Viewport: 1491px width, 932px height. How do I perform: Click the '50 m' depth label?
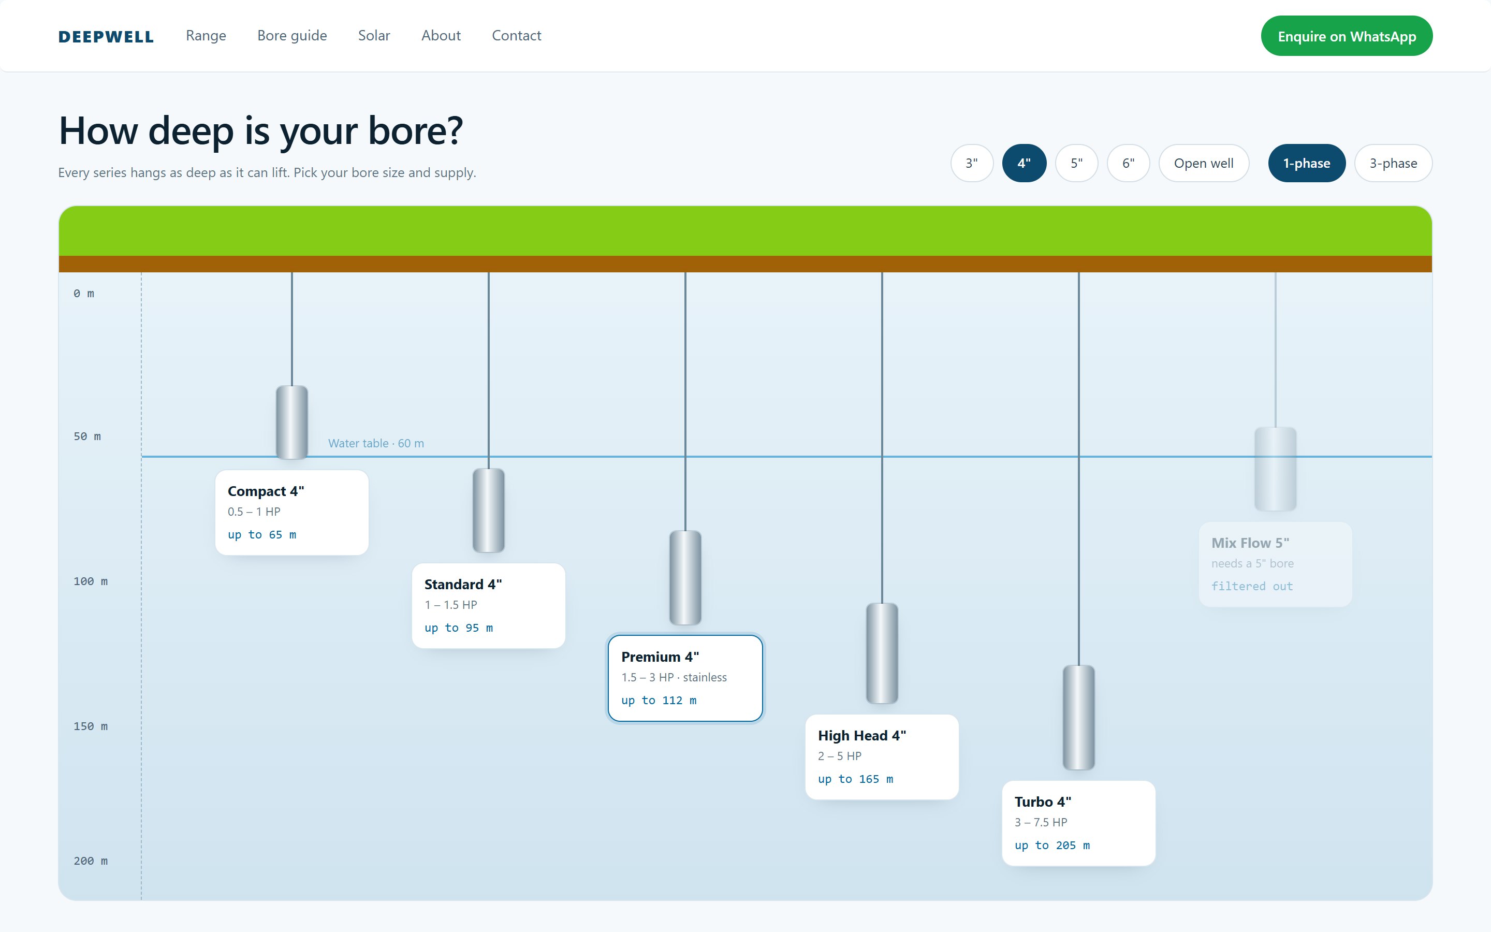click(87, 436)
